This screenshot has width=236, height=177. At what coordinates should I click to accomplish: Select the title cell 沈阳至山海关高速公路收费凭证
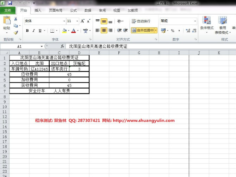pyautogui.click(x=49, y=58)
